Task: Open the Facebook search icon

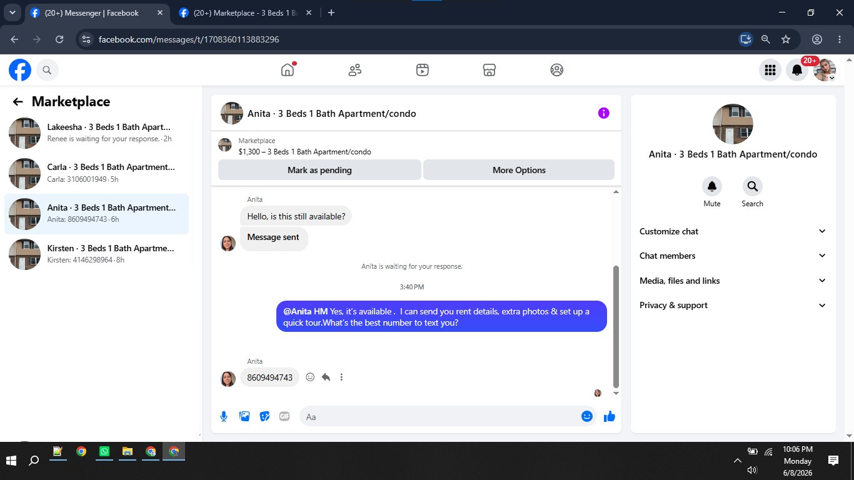Action: click(47, 70)
